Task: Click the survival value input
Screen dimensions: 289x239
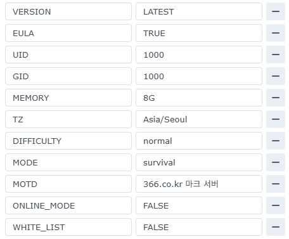Action: 199,162
